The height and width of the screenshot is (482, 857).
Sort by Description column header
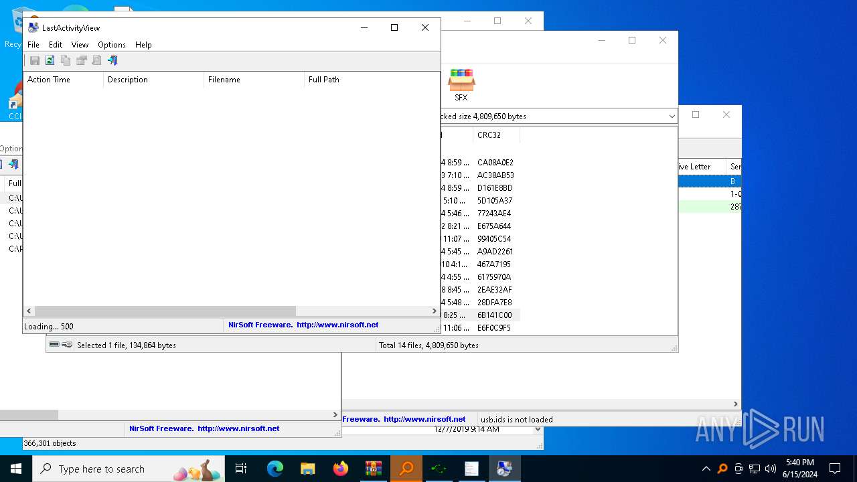click(x=153, y=80)
